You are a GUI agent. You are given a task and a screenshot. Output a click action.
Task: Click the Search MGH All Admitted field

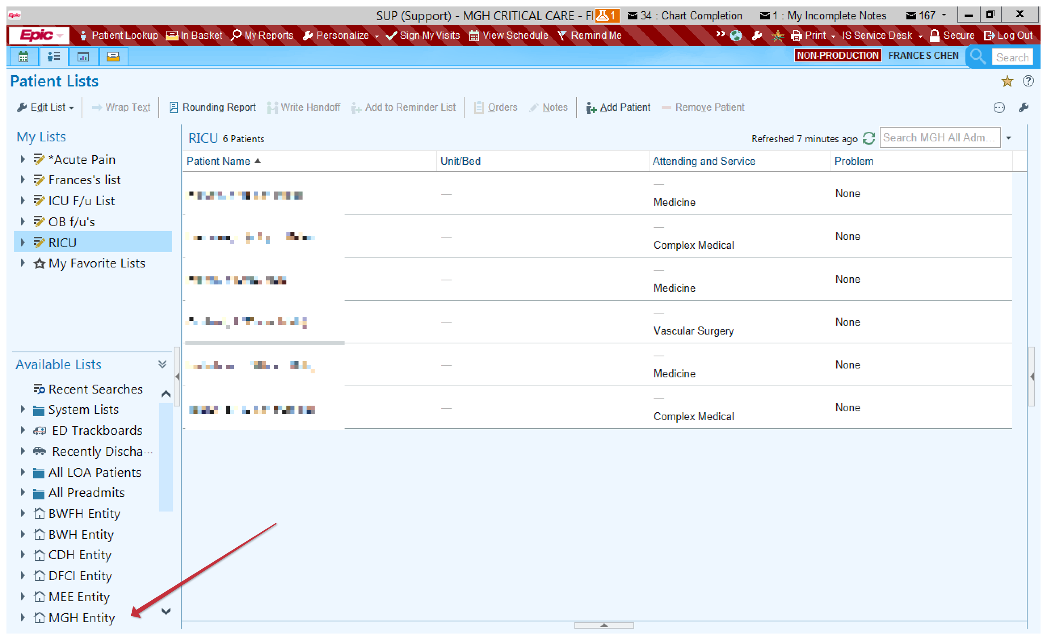point(940,138)
